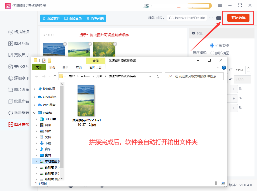Select 视频 in navigation tree
This screenshot has width=257, height=191.
(48, 125)
